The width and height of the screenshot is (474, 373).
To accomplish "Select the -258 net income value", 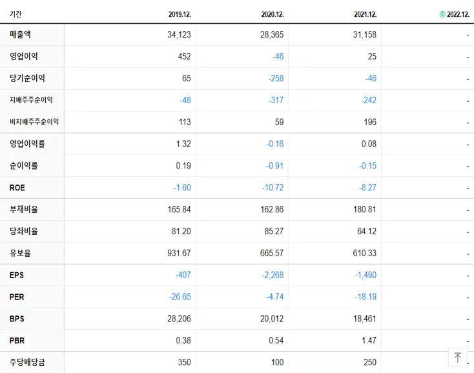I will tap(276, 79).
